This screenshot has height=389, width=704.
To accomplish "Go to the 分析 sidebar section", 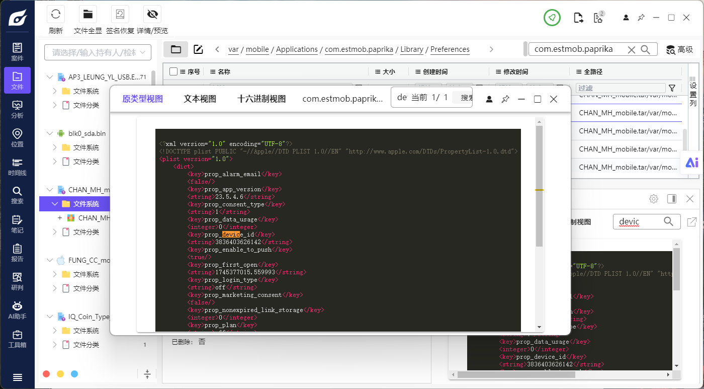I will pos(17,109).
